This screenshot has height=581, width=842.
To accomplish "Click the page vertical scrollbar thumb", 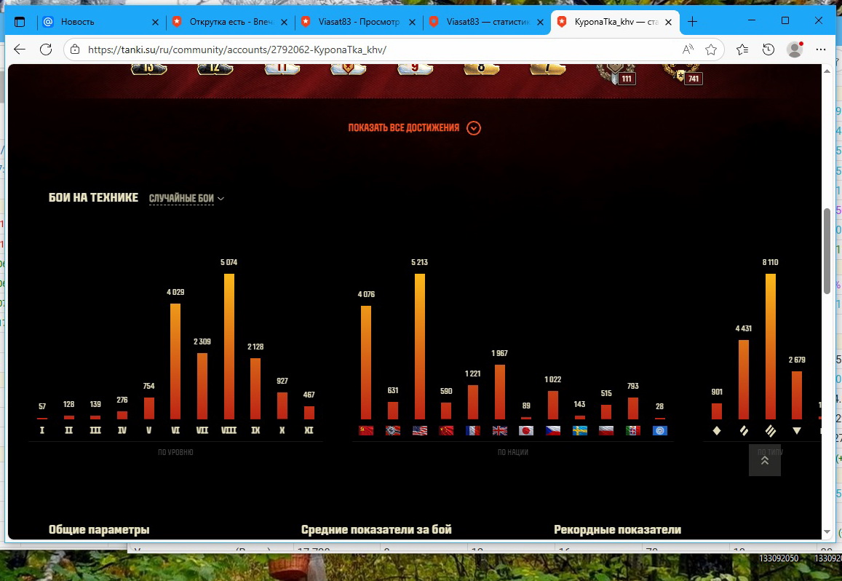I will (827, 251).
